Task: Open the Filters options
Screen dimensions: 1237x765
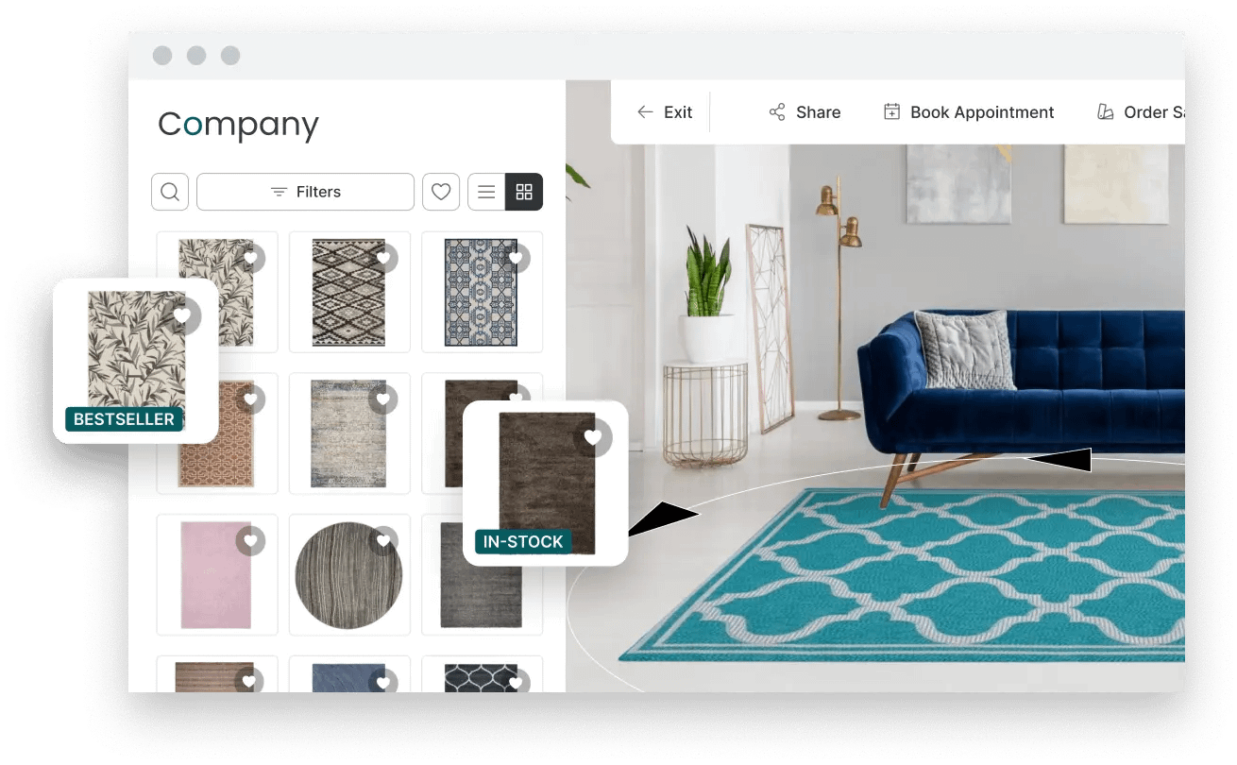Action: coord(305,192)
